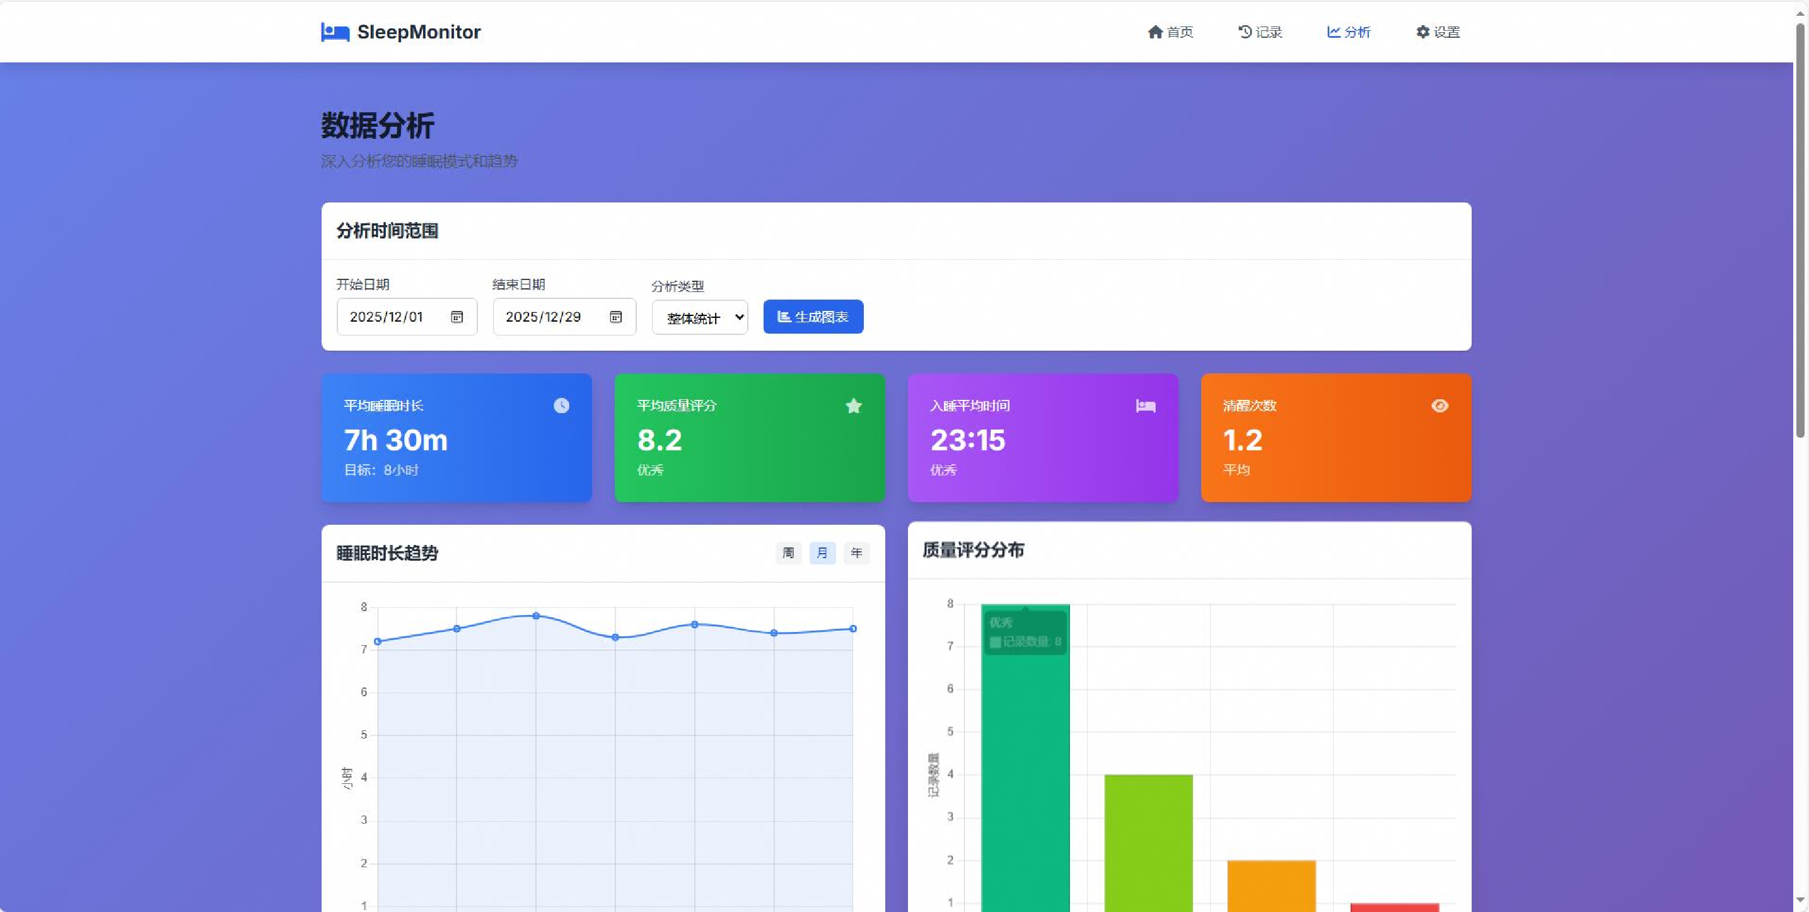Click the star icon on quality score card
1809x912 pixels.
[853, 406]
